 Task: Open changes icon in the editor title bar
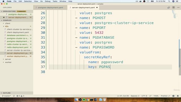click(169, 8)
